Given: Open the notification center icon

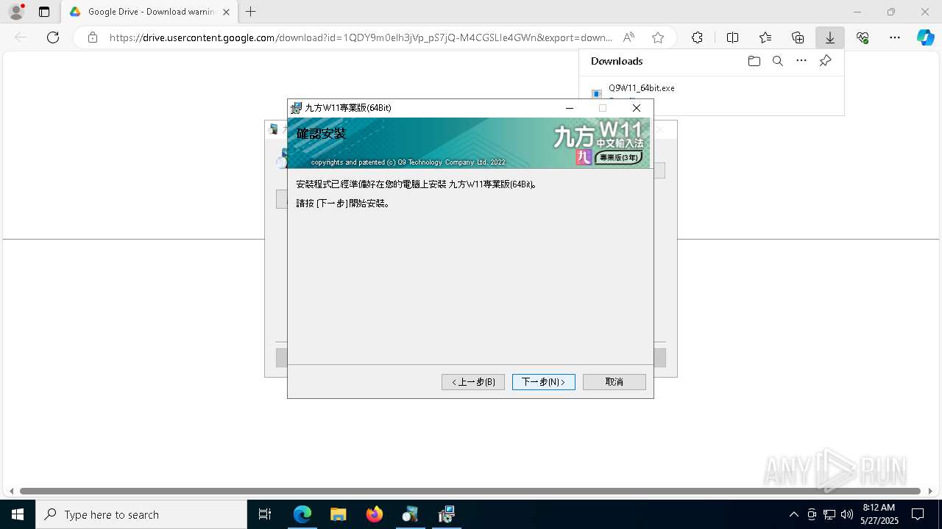Looking at the screenshot, I should [918, 514].
